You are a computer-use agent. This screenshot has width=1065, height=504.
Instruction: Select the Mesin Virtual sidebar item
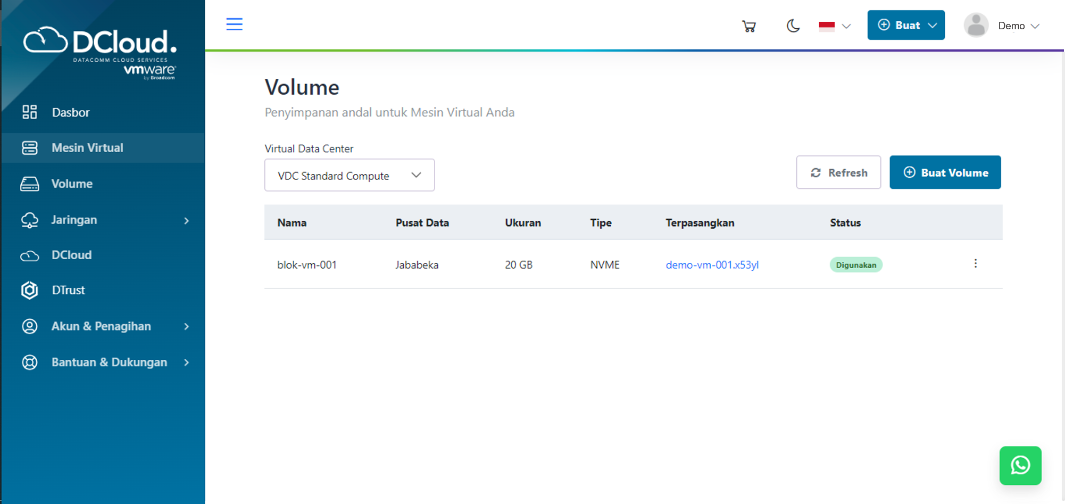click(87, 147)
